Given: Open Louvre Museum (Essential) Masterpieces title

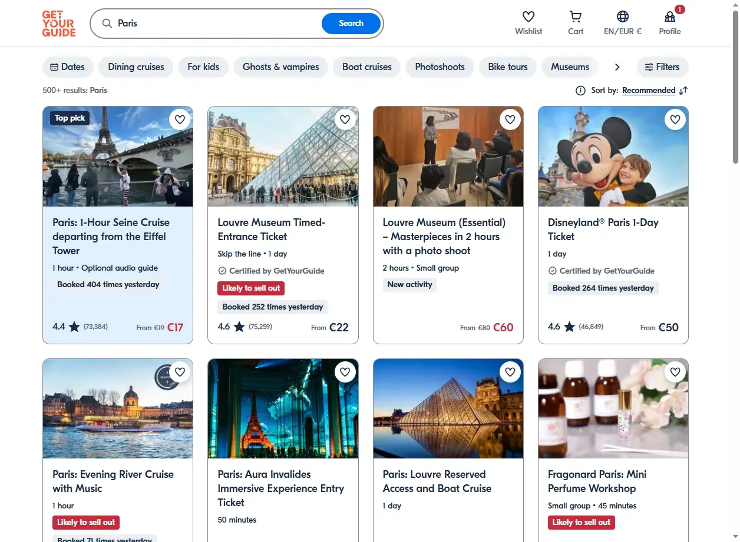Looking at the screenshot, I should (444, 237).
